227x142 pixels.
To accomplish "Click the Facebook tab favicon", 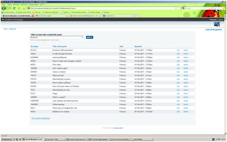I will [104, 16].
